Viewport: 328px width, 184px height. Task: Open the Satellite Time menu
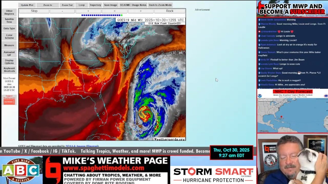coord(9,20)
